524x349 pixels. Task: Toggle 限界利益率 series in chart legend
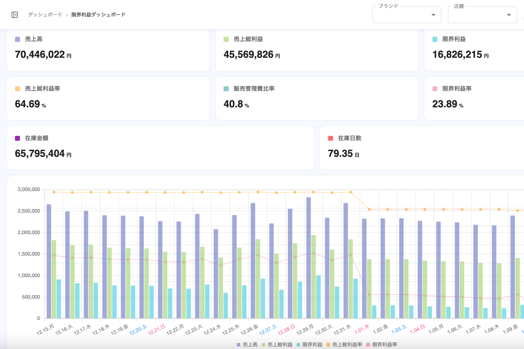(384, 345)
